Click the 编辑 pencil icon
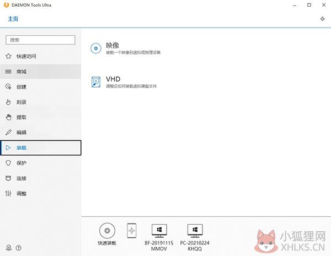 8,133
